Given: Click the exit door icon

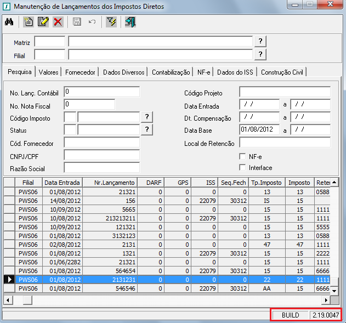Looking at the screenshot, I should click(131, 22).
